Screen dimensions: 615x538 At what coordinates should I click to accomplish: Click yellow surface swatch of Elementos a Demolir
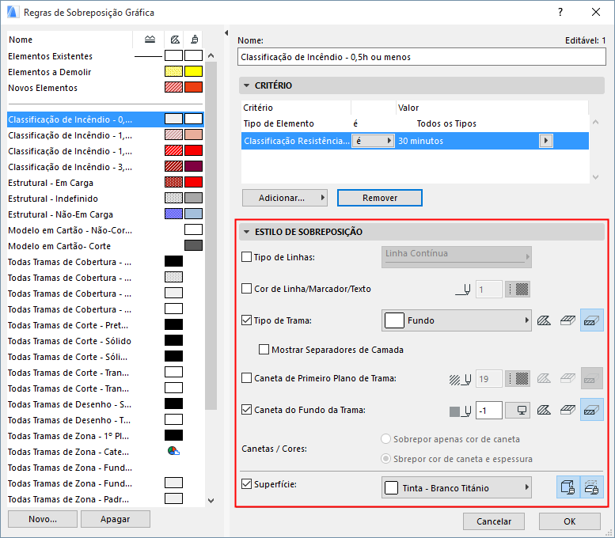point(194,71)
